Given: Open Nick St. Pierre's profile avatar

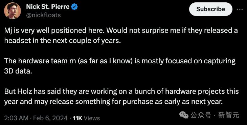Looking at the screenshot, I should pyautogui.click(x=13, y=11).
